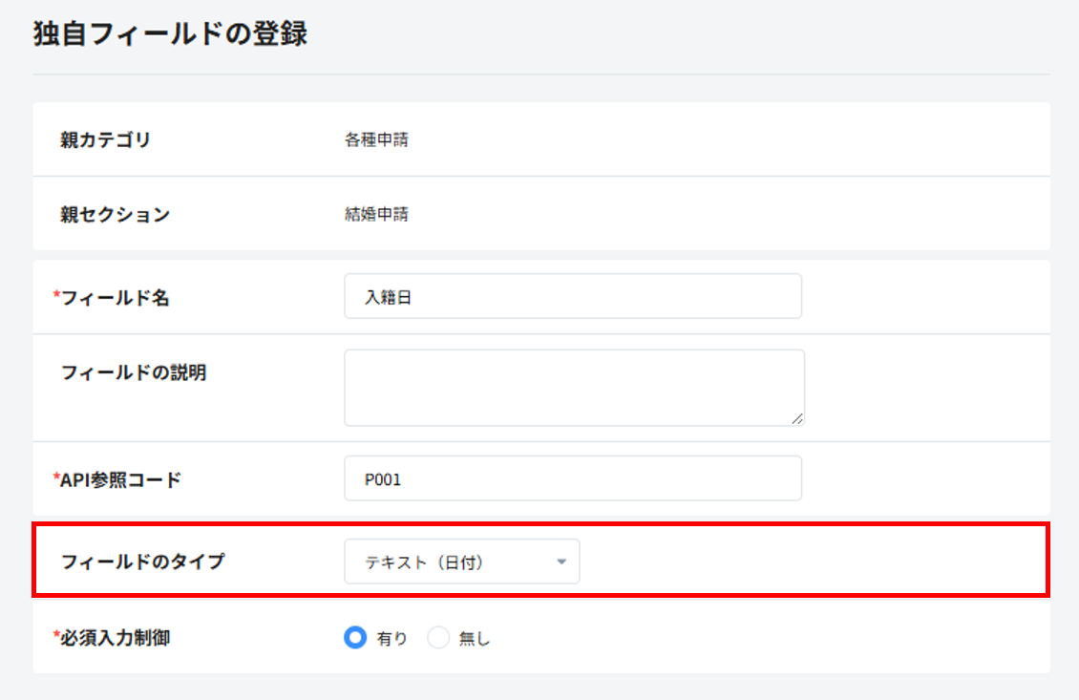Click the 結婚申請 section value

click(376, 214)
